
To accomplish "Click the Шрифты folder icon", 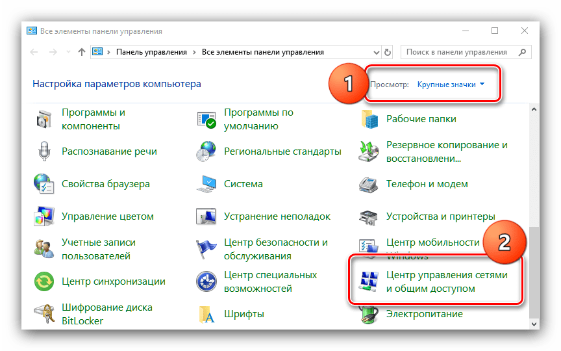I will 206,314.
